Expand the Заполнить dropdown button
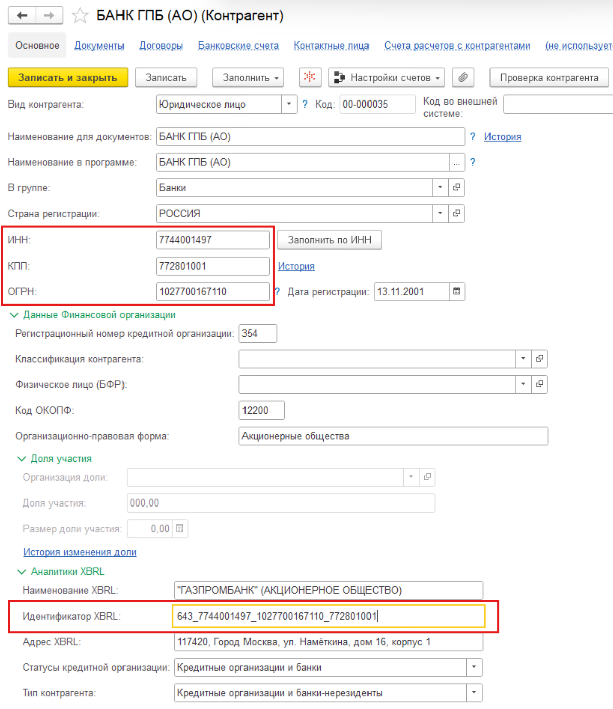Viewport: 613px width, 709px height. (x=249, y=78)
